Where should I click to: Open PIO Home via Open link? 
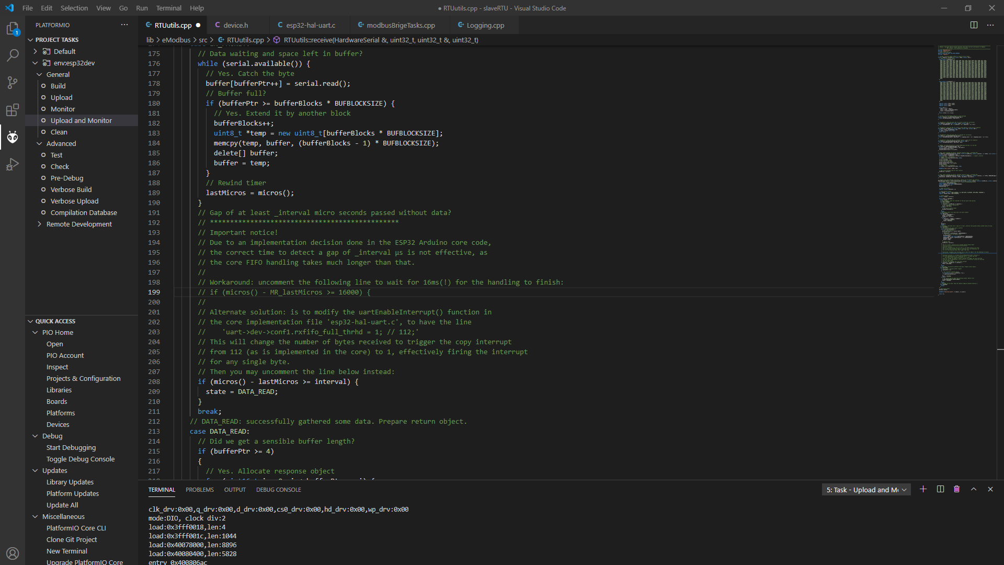point(54,344)
